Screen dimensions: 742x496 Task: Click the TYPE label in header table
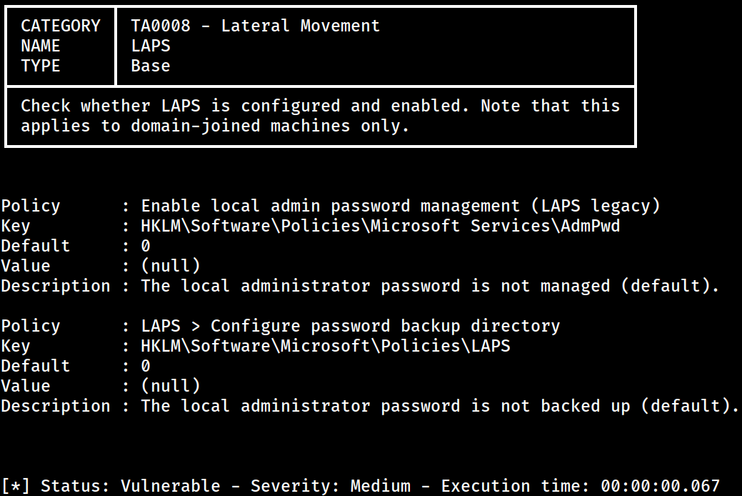[x=41, y=66]
